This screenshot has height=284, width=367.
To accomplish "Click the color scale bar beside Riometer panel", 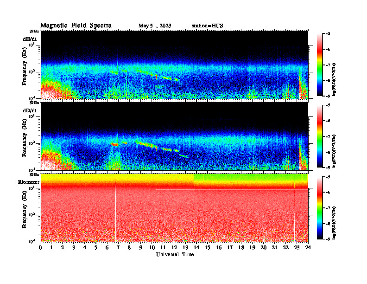I will pyautogui.click(x=320, y=208).
